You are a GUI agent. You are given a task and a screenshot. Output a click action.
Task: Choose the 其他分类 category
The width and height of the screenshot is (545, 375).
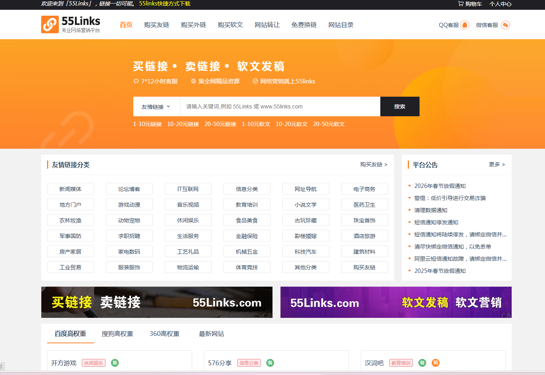(x=306, y=267)
